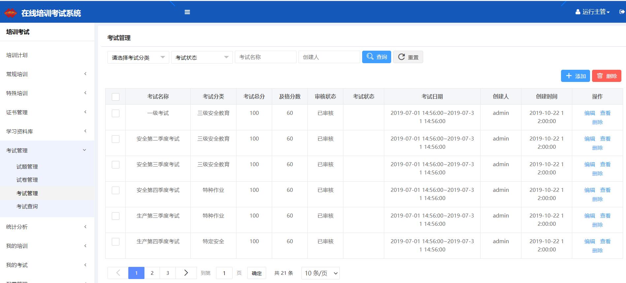Open the 10 条/页 page size dropdown
Screen dimensions: 626x283
321,273
